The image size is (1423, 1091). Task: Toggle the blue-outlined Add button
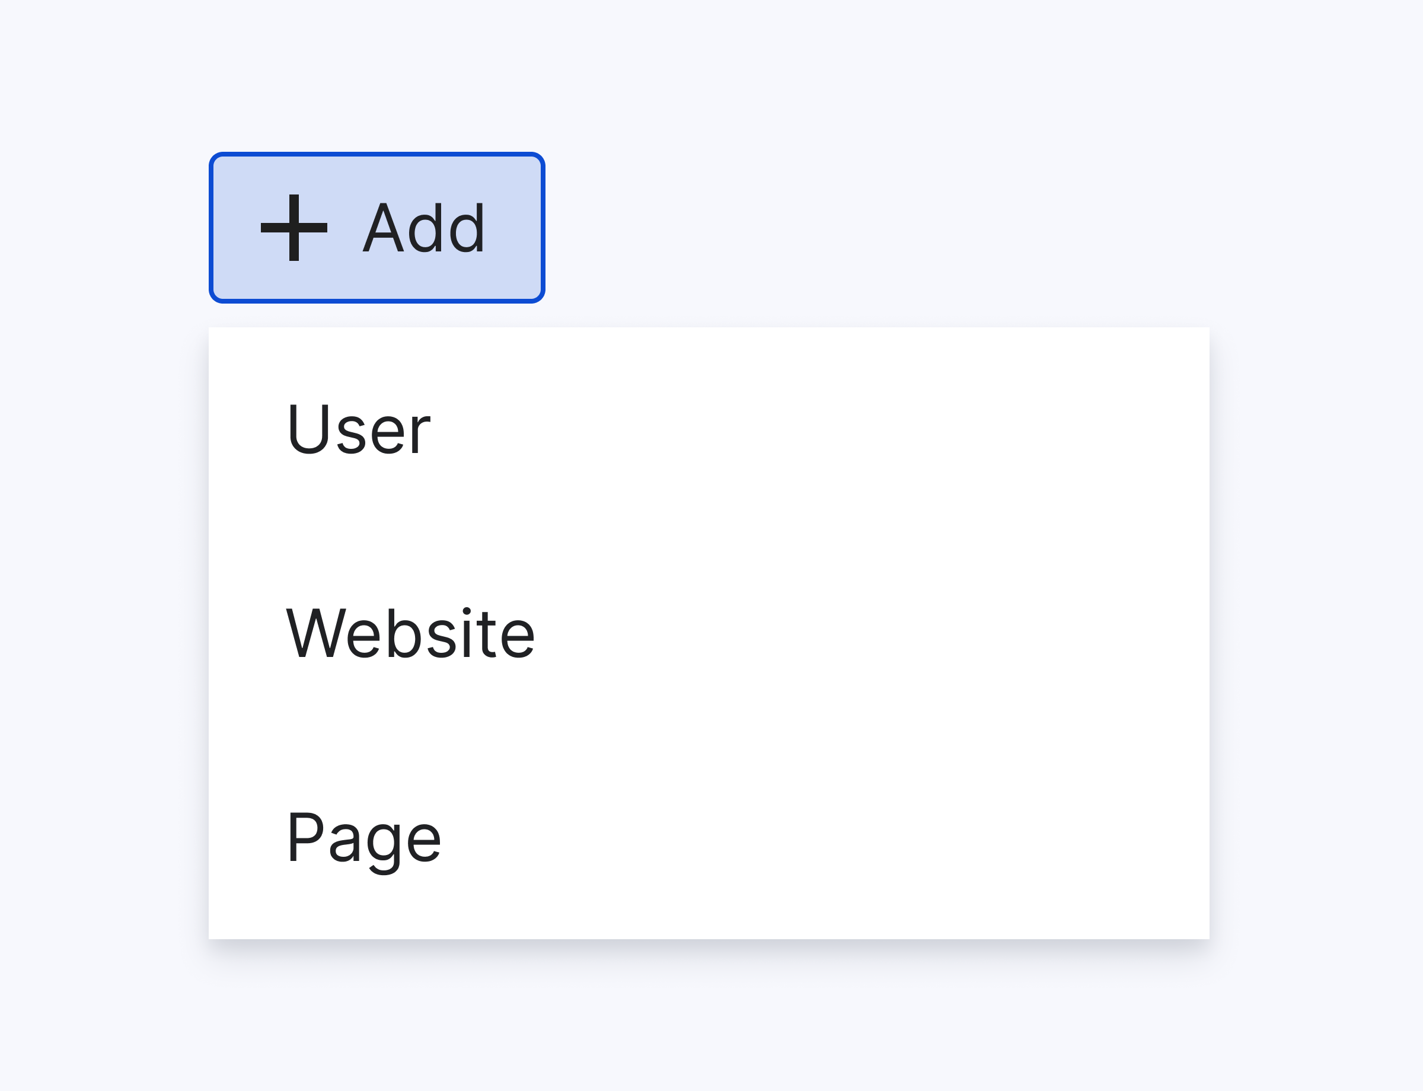click(x=377, y=228)
